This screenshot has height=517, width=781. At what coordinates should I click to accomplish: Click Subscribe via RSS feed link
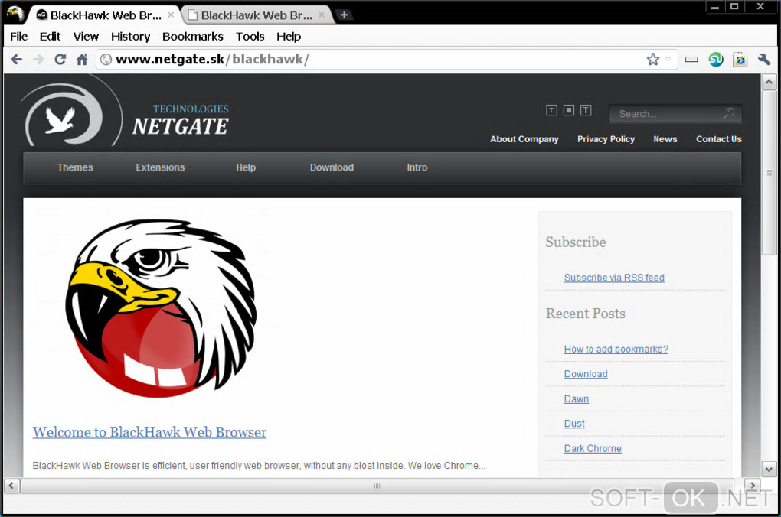click(x=614, y=278)
